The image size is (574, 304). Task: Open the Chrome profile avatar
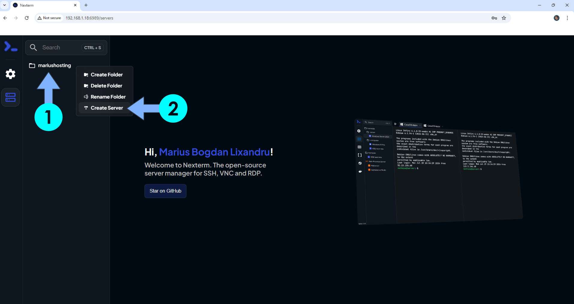pos(557,18)
